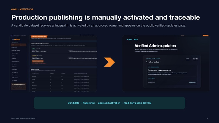
Task: Click the orange button atop the admin panel
Action: [x=39, y=36]
